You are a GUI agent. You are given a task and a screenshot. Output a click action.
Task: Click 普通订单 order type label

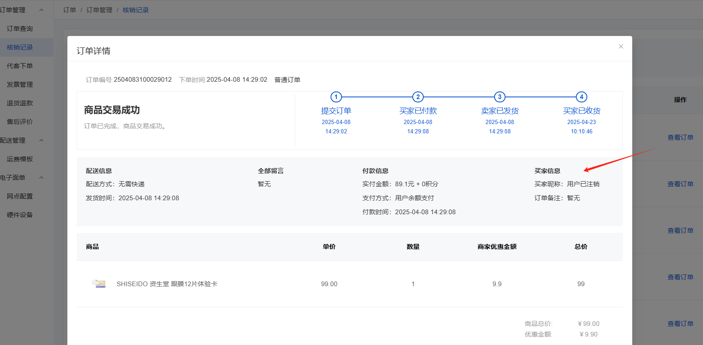287,80
